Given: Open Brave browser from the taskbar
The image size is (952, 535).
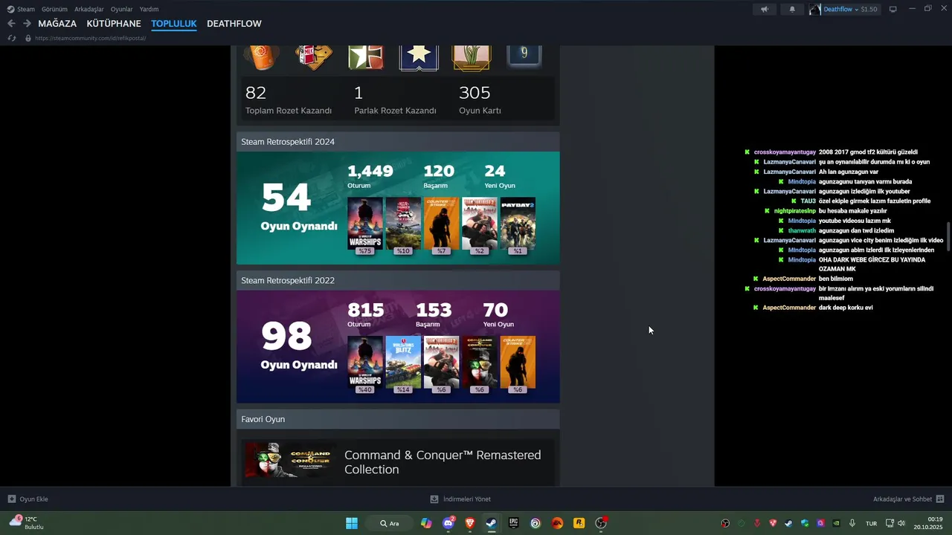Looking at the screenshot, I should [x=470, y=523].
